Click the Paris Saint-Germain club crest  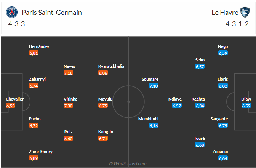[x=12, y=13]
